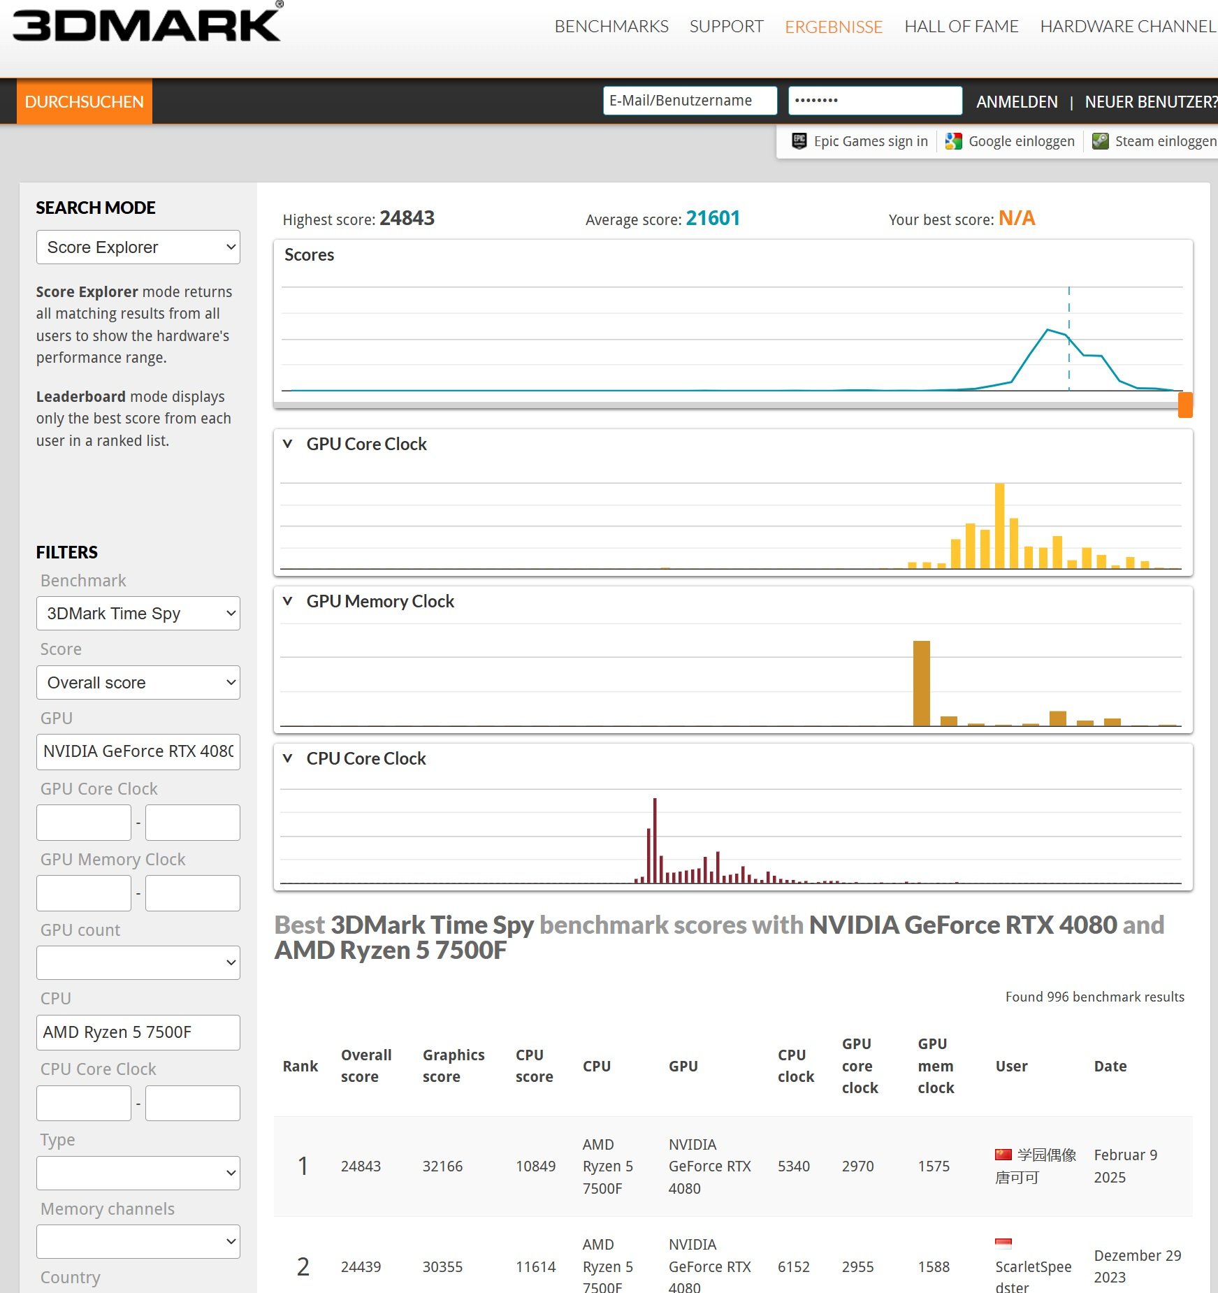This screenshot has height=1293, width=1218.
Task: Click the password input field
Action: 875,101
